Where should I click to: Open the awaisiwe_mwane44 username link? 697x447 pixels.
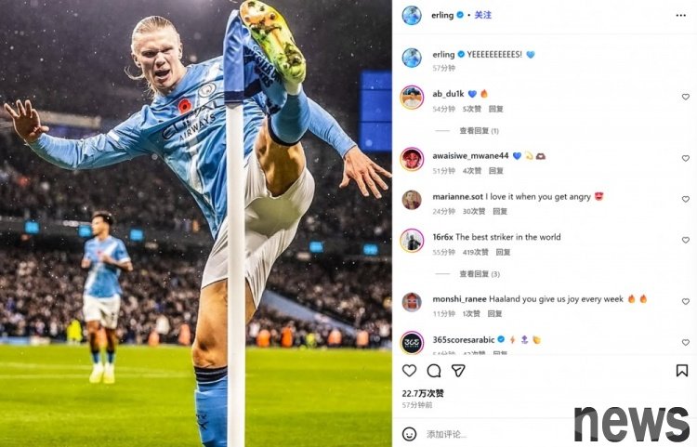[x=470, y=155]
